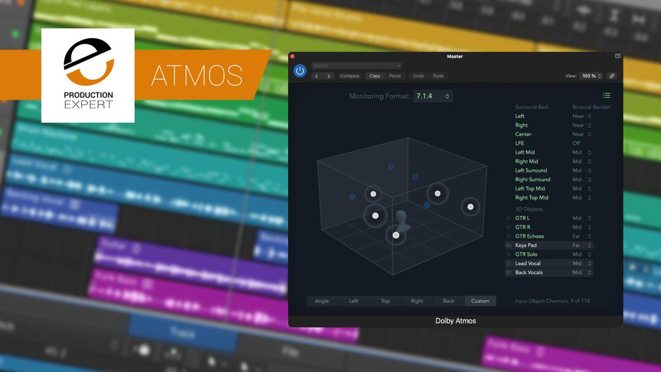Viewport: 661px width, 372px height.
Task: Click the Right Top Mid bed label
Action: [x=531, y=198]
